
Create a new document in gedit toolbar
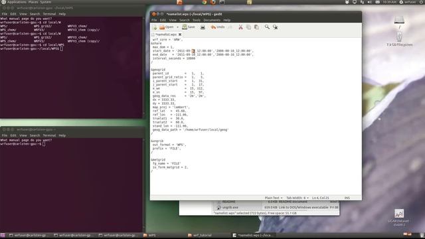pyautogui.click(x=155, y=27)
